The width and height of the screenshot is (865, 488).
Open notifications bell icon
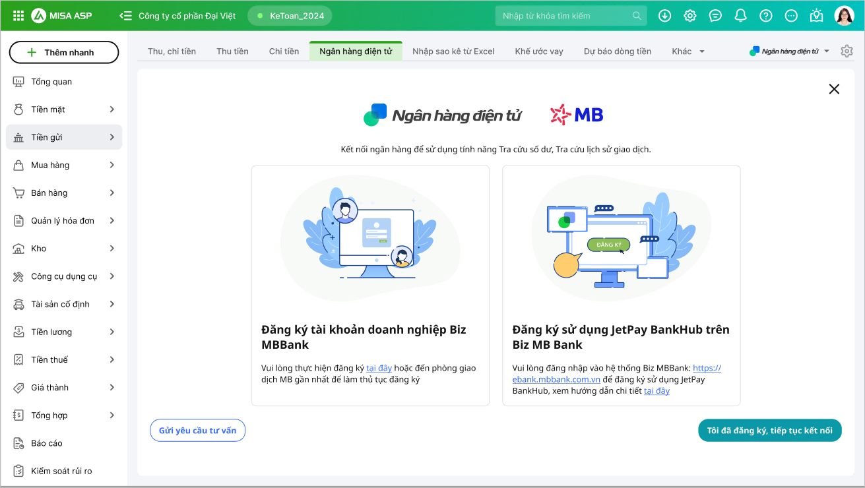[741, 16]
